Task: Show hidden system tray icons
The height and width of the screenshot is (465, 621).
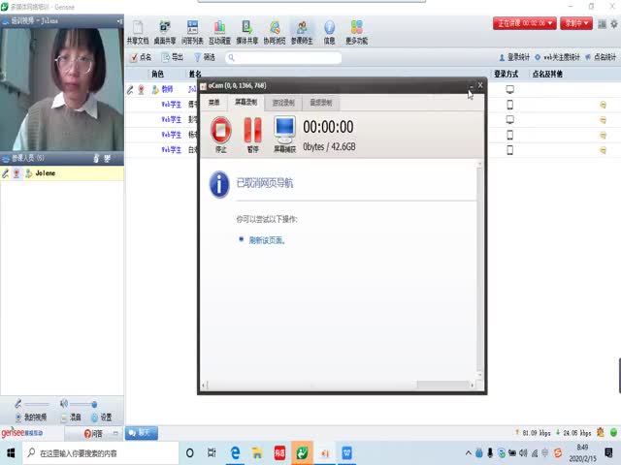Action: click(468, 453)
